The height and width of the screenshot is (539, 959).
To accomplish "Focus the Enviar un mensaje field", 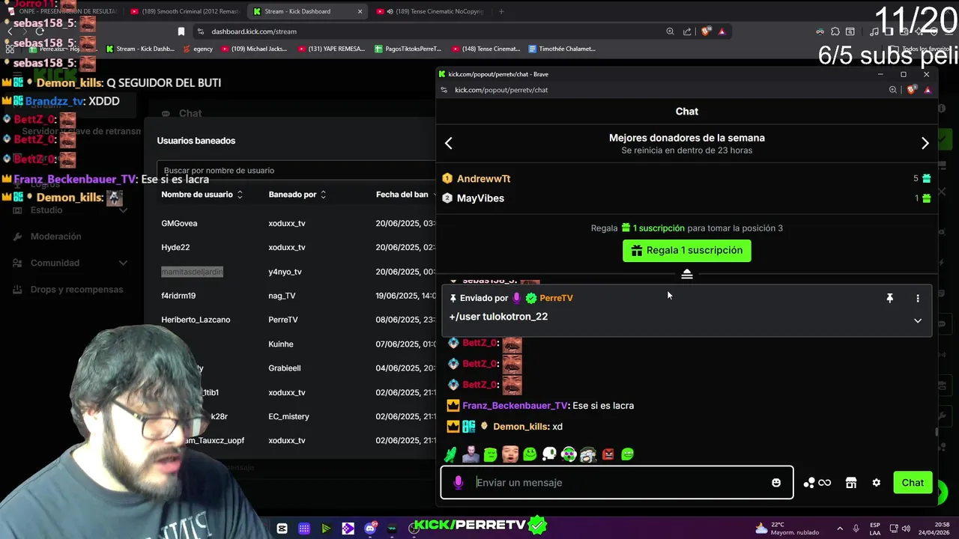I will [x=618, y=483].
